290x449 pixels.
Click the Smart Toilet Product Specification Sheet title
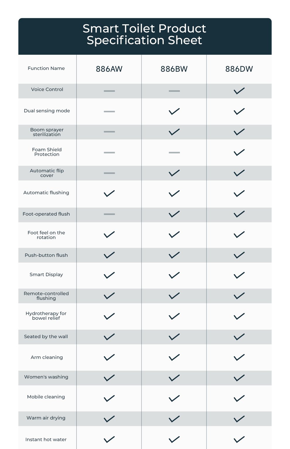(144, 34)
